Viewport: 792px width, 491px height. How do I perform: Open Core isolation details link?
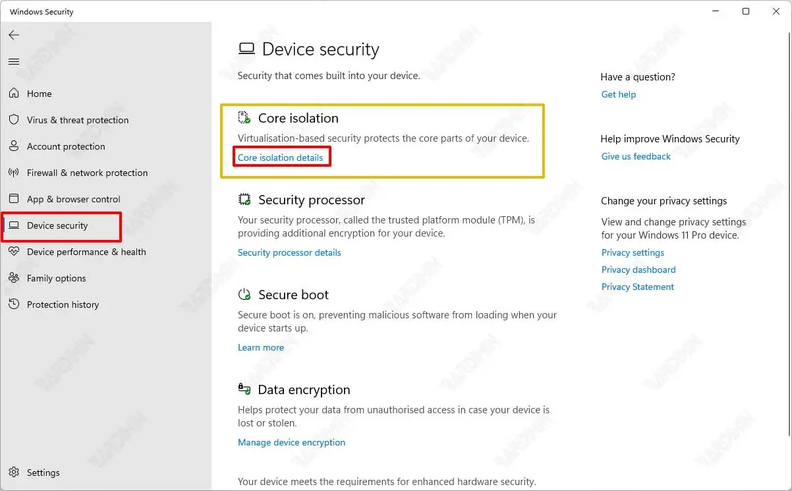coord(281,158)
